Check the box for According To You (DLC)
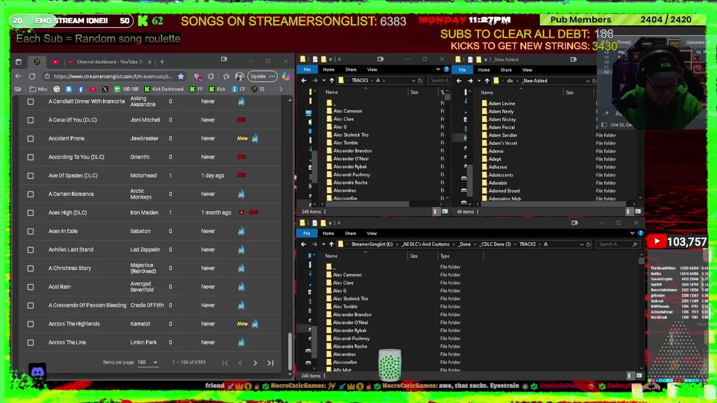This screenshot has width=717, height=403. point(31,157)
